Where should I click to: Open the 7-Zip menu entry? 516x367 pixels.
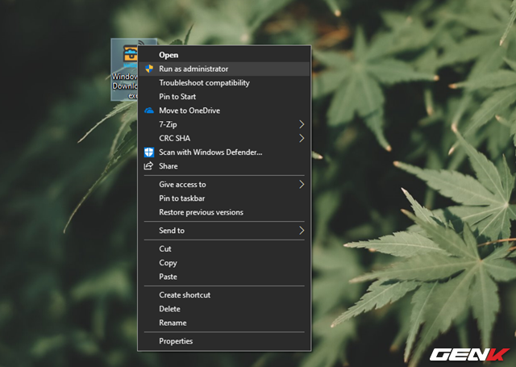tap(224, 124)
